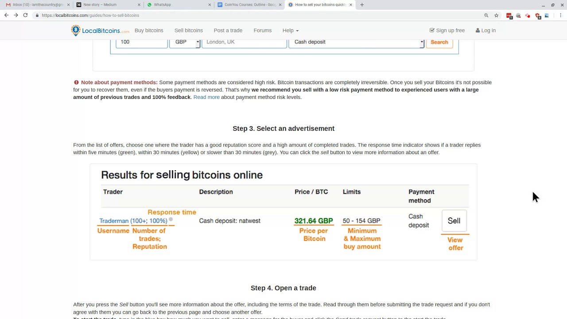Open a new browser tab
567x319 pixels.
[x=362, y=5]
